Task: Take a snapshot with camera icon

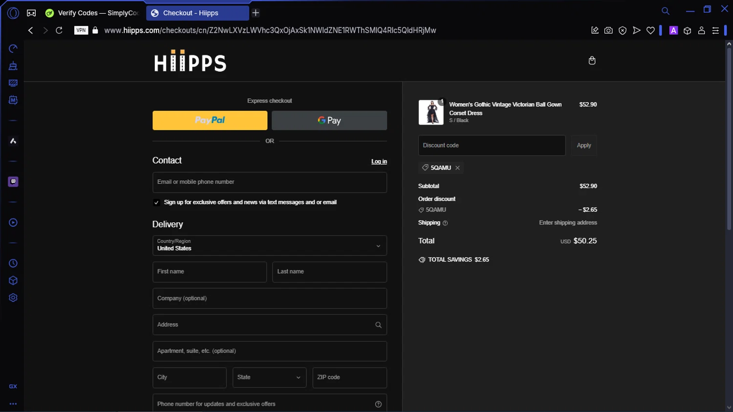Action: tap(608, 30)
